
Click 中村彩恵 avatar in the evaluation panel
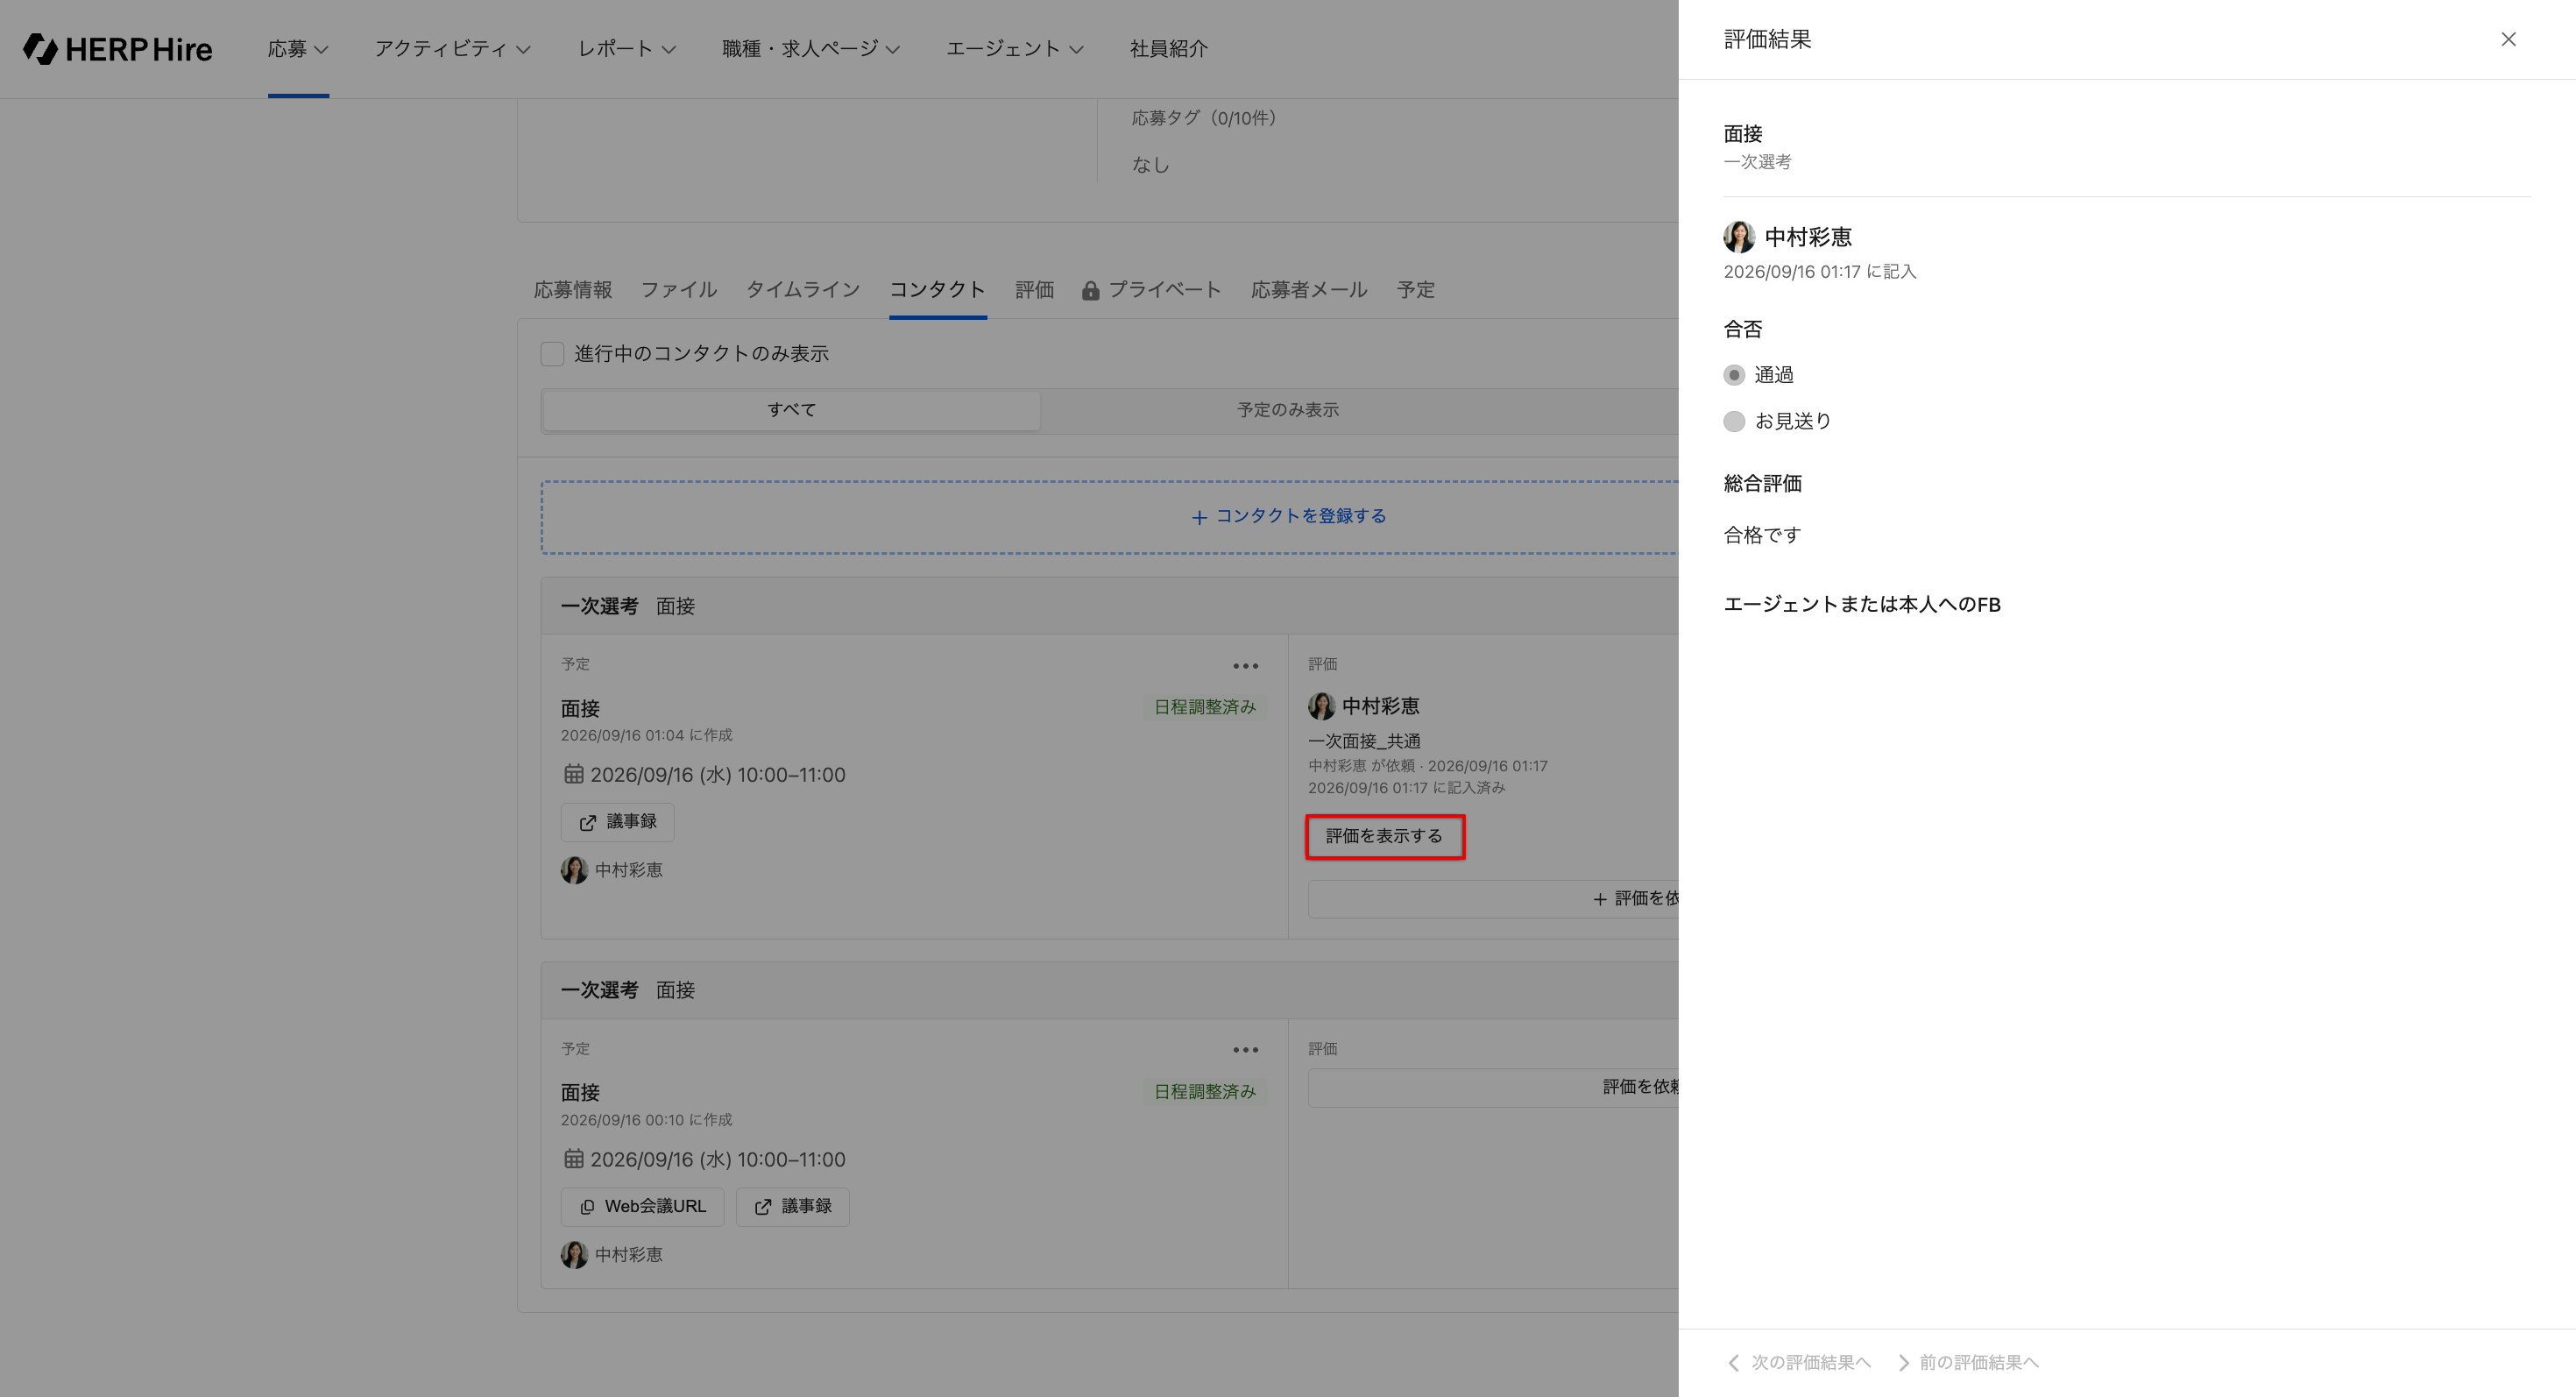(x=1739, y=237)
